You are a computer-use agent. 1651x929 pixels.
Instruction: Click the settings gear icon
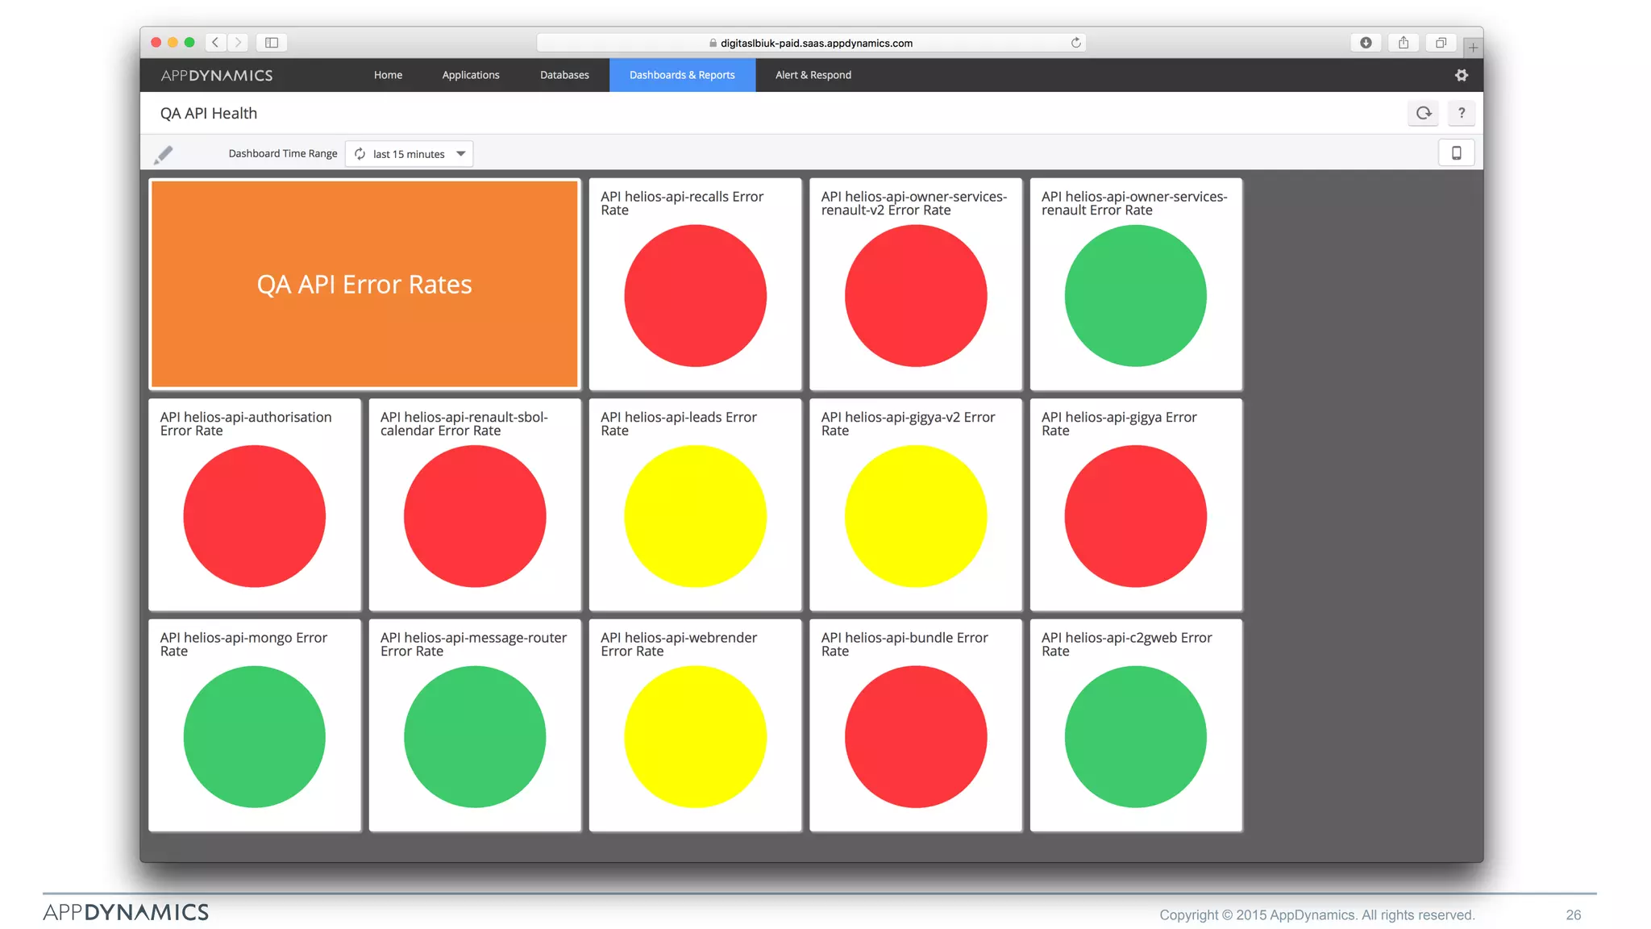1461,75
